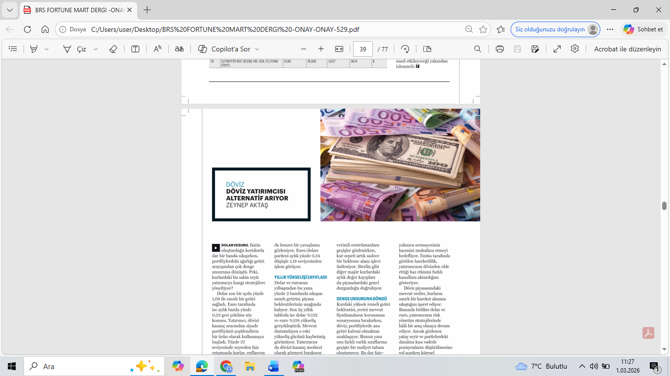The width and height of the screenshot is (670, 376).
Task: Open the browser's three-dot menu
Action: [610, 29]
